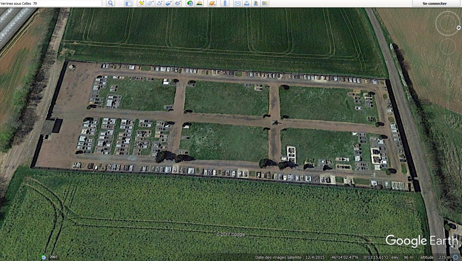Click the search magnifier button

[111, 3]
